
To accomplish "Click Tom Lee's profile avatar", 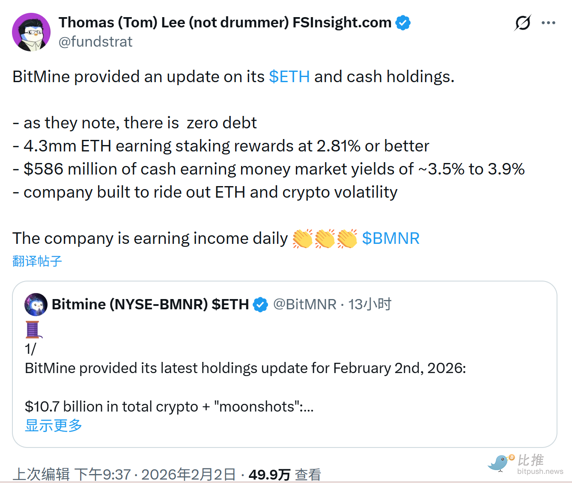I will pos(31,32).
